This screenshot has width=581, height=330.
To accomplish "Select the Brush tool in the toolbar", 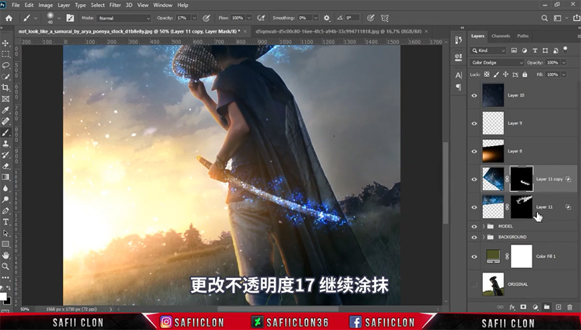I will 5,133.
